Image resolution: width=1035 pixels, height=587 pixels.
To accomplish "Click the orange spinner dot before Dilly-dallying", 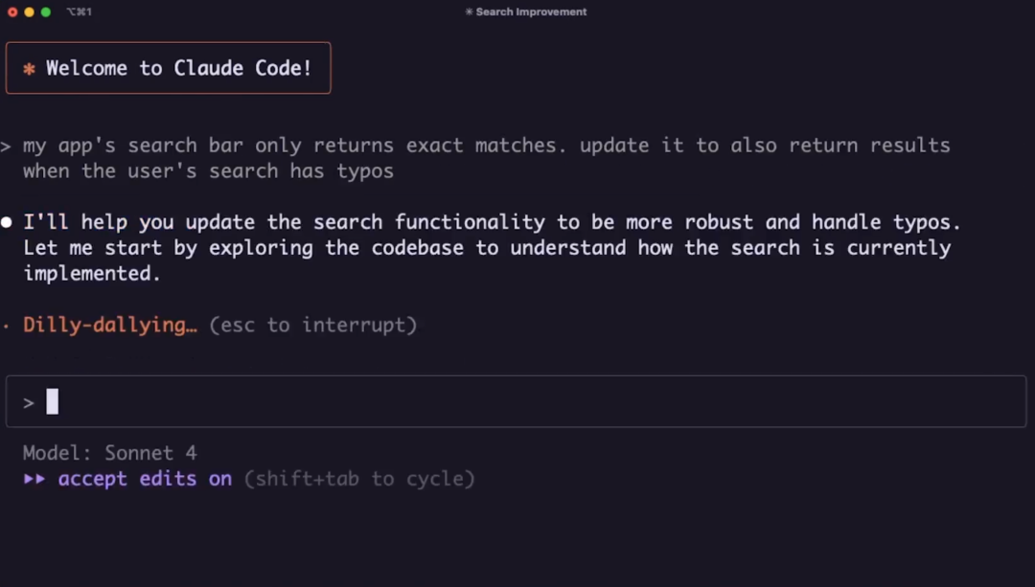I will click(6, 326).
